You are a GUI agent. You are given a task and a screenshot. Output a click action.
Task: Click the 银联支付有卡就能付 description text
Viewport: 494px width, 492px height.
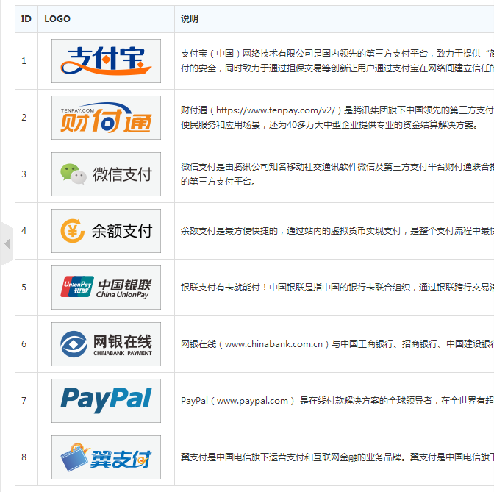tap(337, 288)
